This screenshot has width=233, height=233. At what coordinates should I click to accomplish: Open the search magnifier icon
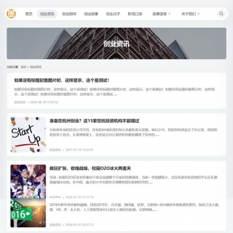(x=221, y=14)
